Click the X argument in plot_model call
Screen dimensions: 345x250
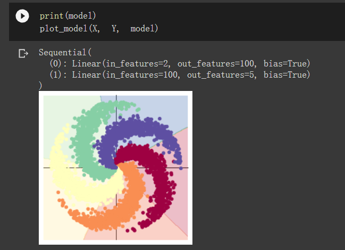pyautogui.click(x=95, y=28)
